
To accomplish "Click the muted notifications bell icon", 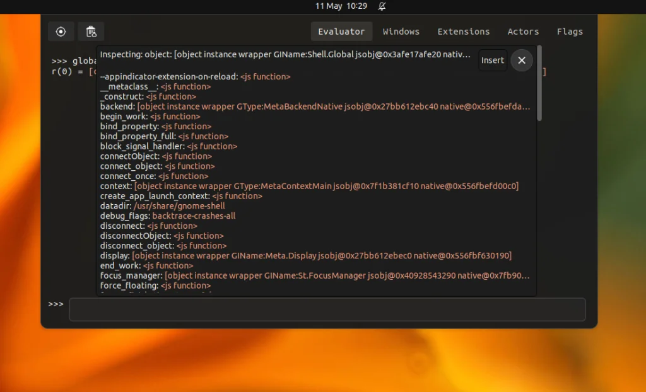I will [382, 6].
